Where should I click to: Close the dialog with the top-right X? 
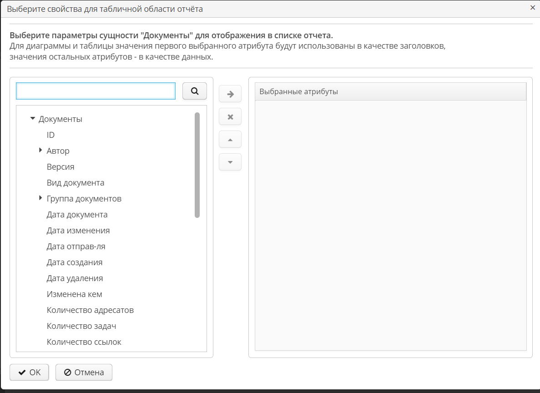[x=533, y=8]
